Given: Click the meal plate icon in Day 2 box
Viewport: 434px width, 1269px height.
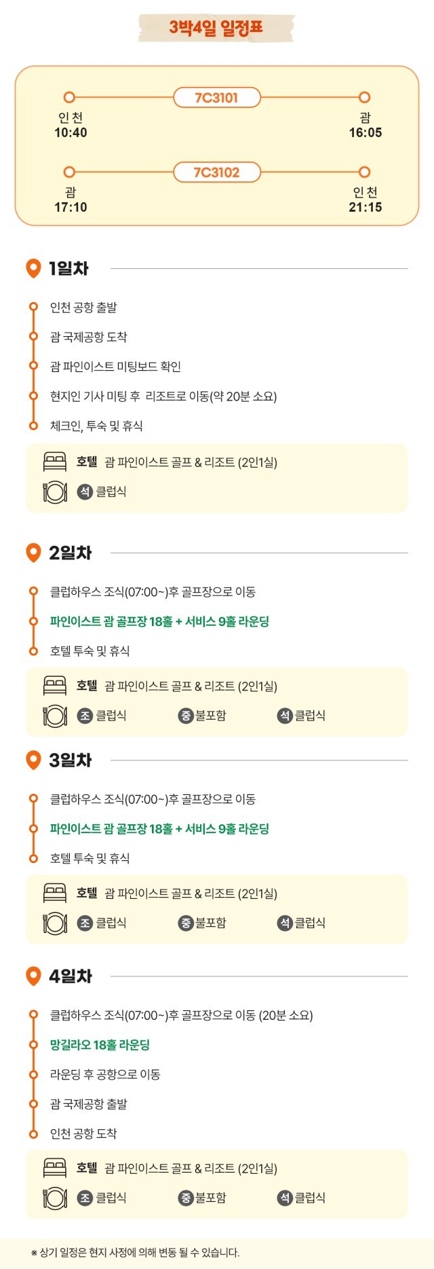Looking at the screenshot, I should (x=55, y=716).
